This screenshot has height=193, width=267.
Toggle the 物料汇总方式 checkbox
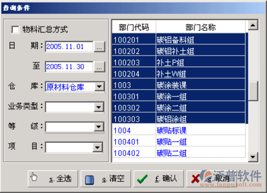[15, 29]
